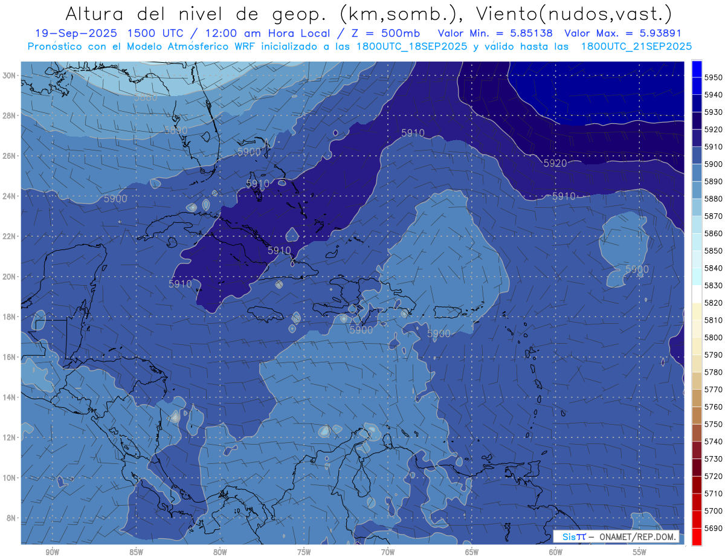Click the 18N latitude axis label
Screen dimensions: 725x560
coord(9,317)
